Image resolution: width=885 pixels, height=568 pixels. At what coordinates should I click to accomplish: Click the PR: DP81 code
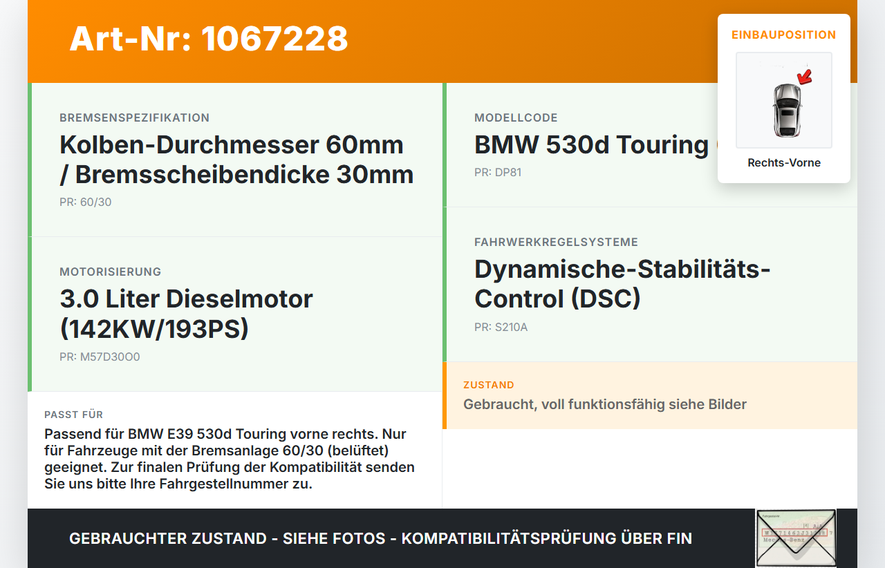[498, 173]
